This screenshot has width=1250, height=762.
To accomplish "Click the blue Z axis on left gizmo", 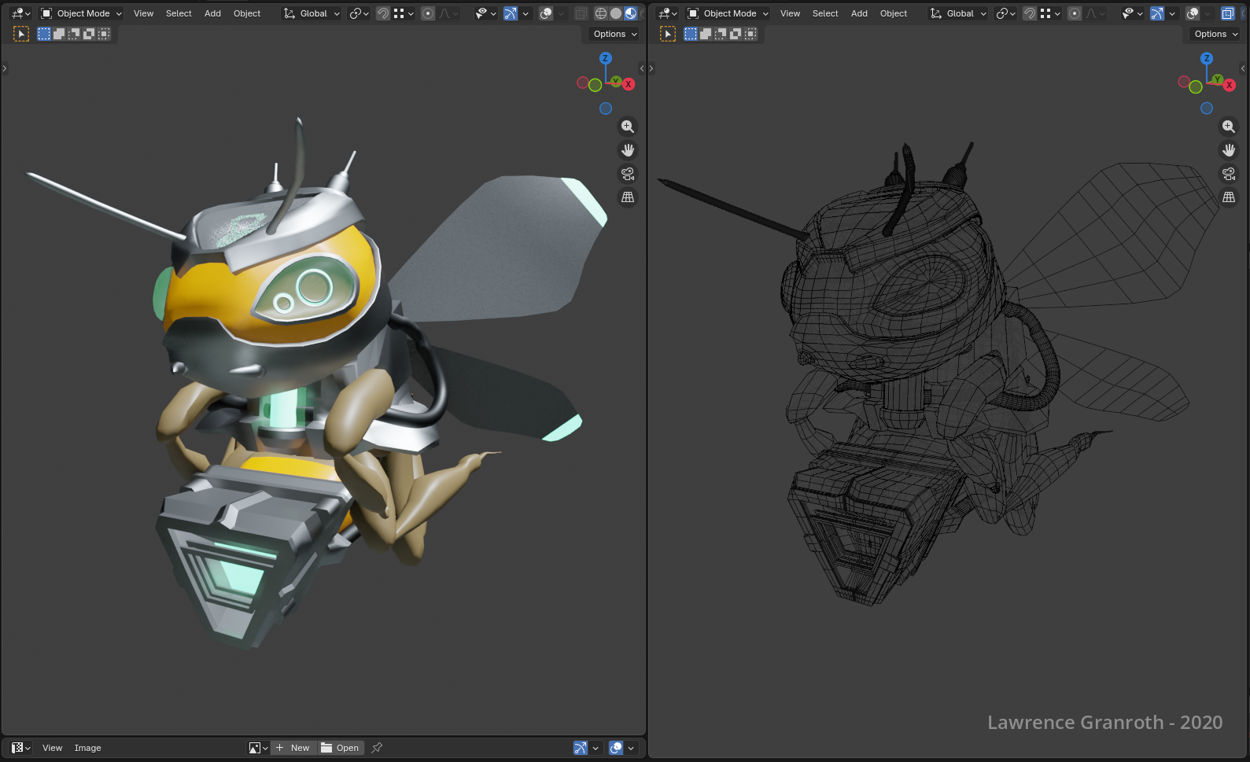I will point(605,58).
